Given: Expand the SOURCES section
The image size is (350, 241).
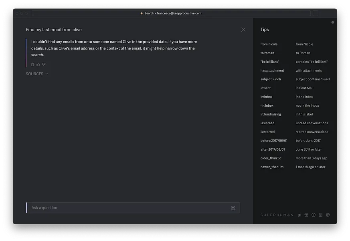Looking at the screenshot, I should click(x=37, y=74).
